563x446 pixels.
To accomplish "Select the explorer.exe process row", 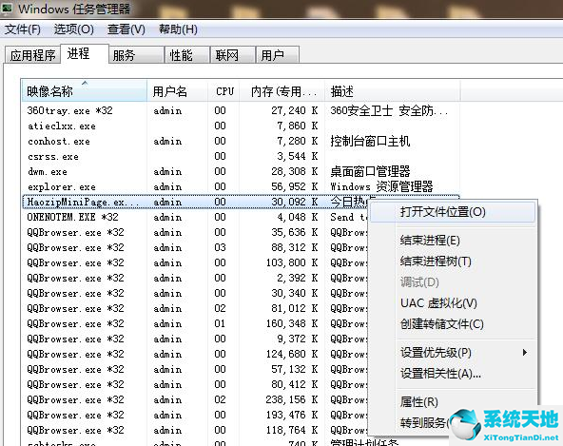I will coord(241,186).
